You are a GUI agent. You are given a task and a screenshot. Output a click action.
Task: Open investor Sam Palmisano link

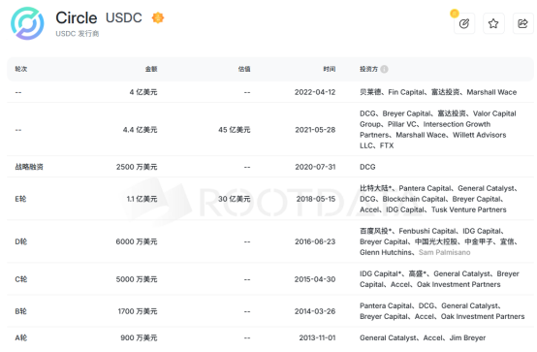pyautogui.click(x=445, y=252)
